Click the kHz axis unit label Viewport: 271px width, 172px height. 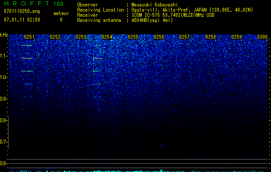4,35
